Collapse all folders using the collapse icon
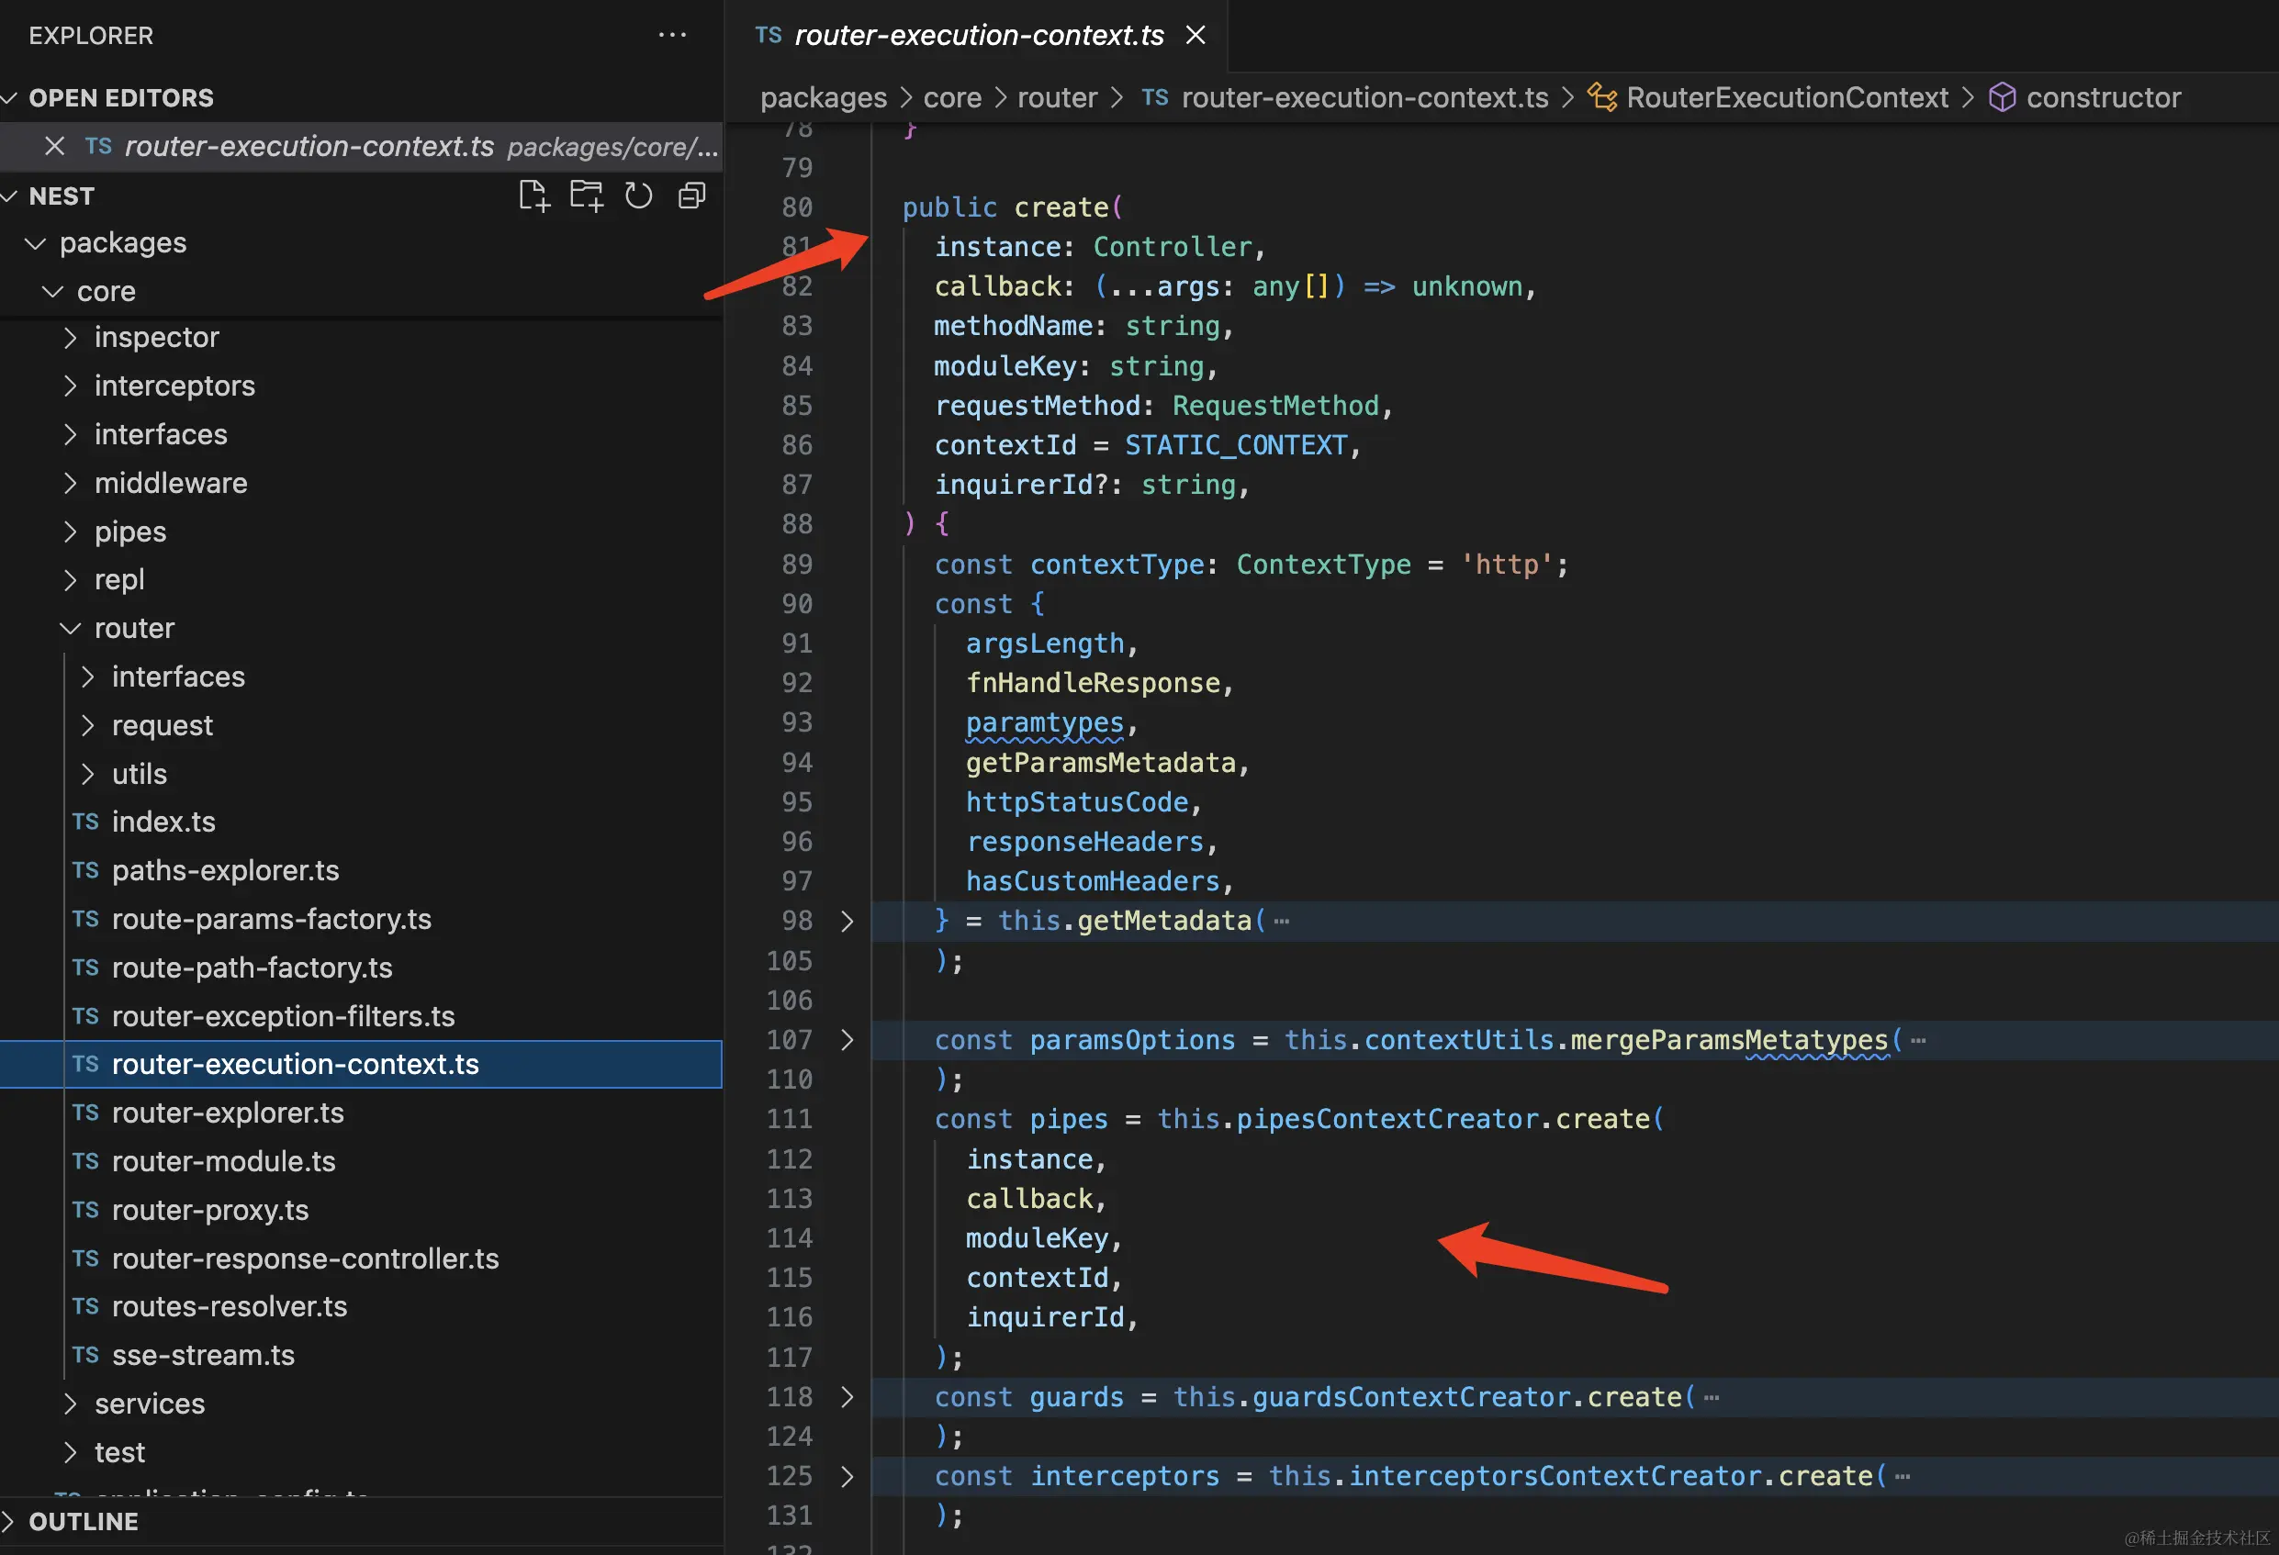This screenshot has height=1555, width=2279. (x=692, y=196)
